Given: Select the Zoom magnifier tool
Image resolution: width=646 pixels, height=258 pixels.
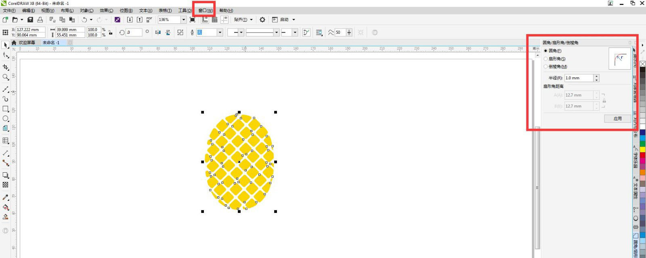Looking at the screenshot, I should [6, 77].
